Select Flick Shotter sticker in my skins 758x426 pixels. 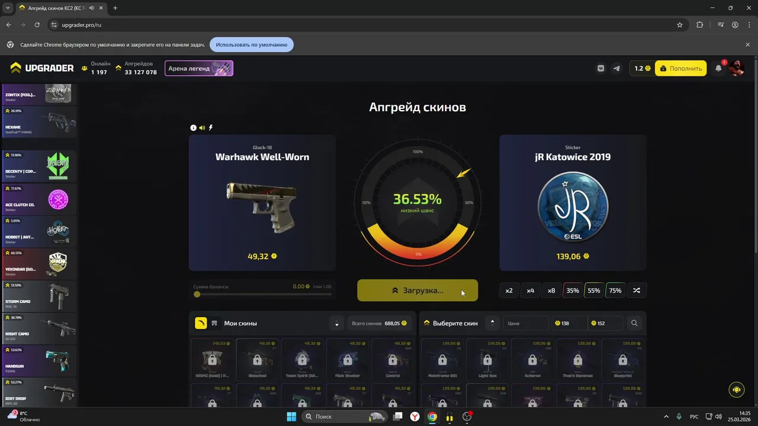click(x=348, y=359)
